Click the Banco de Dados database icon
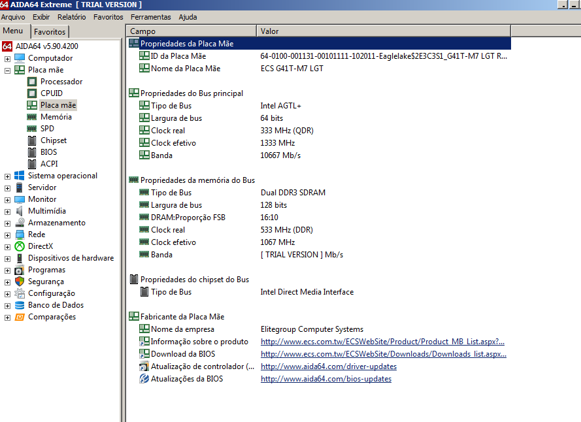Screen dimensions: 581x422 pos(20,305)
